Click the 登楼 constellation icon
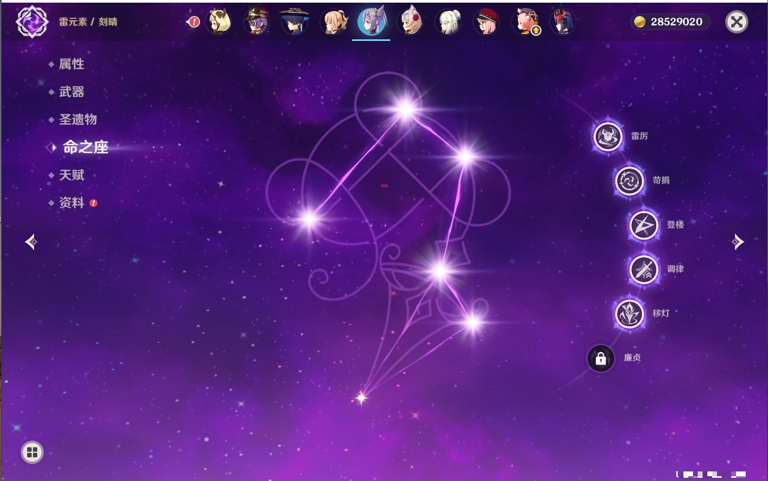Viewport: 768px width, 481px height. [x=644, y=225]
